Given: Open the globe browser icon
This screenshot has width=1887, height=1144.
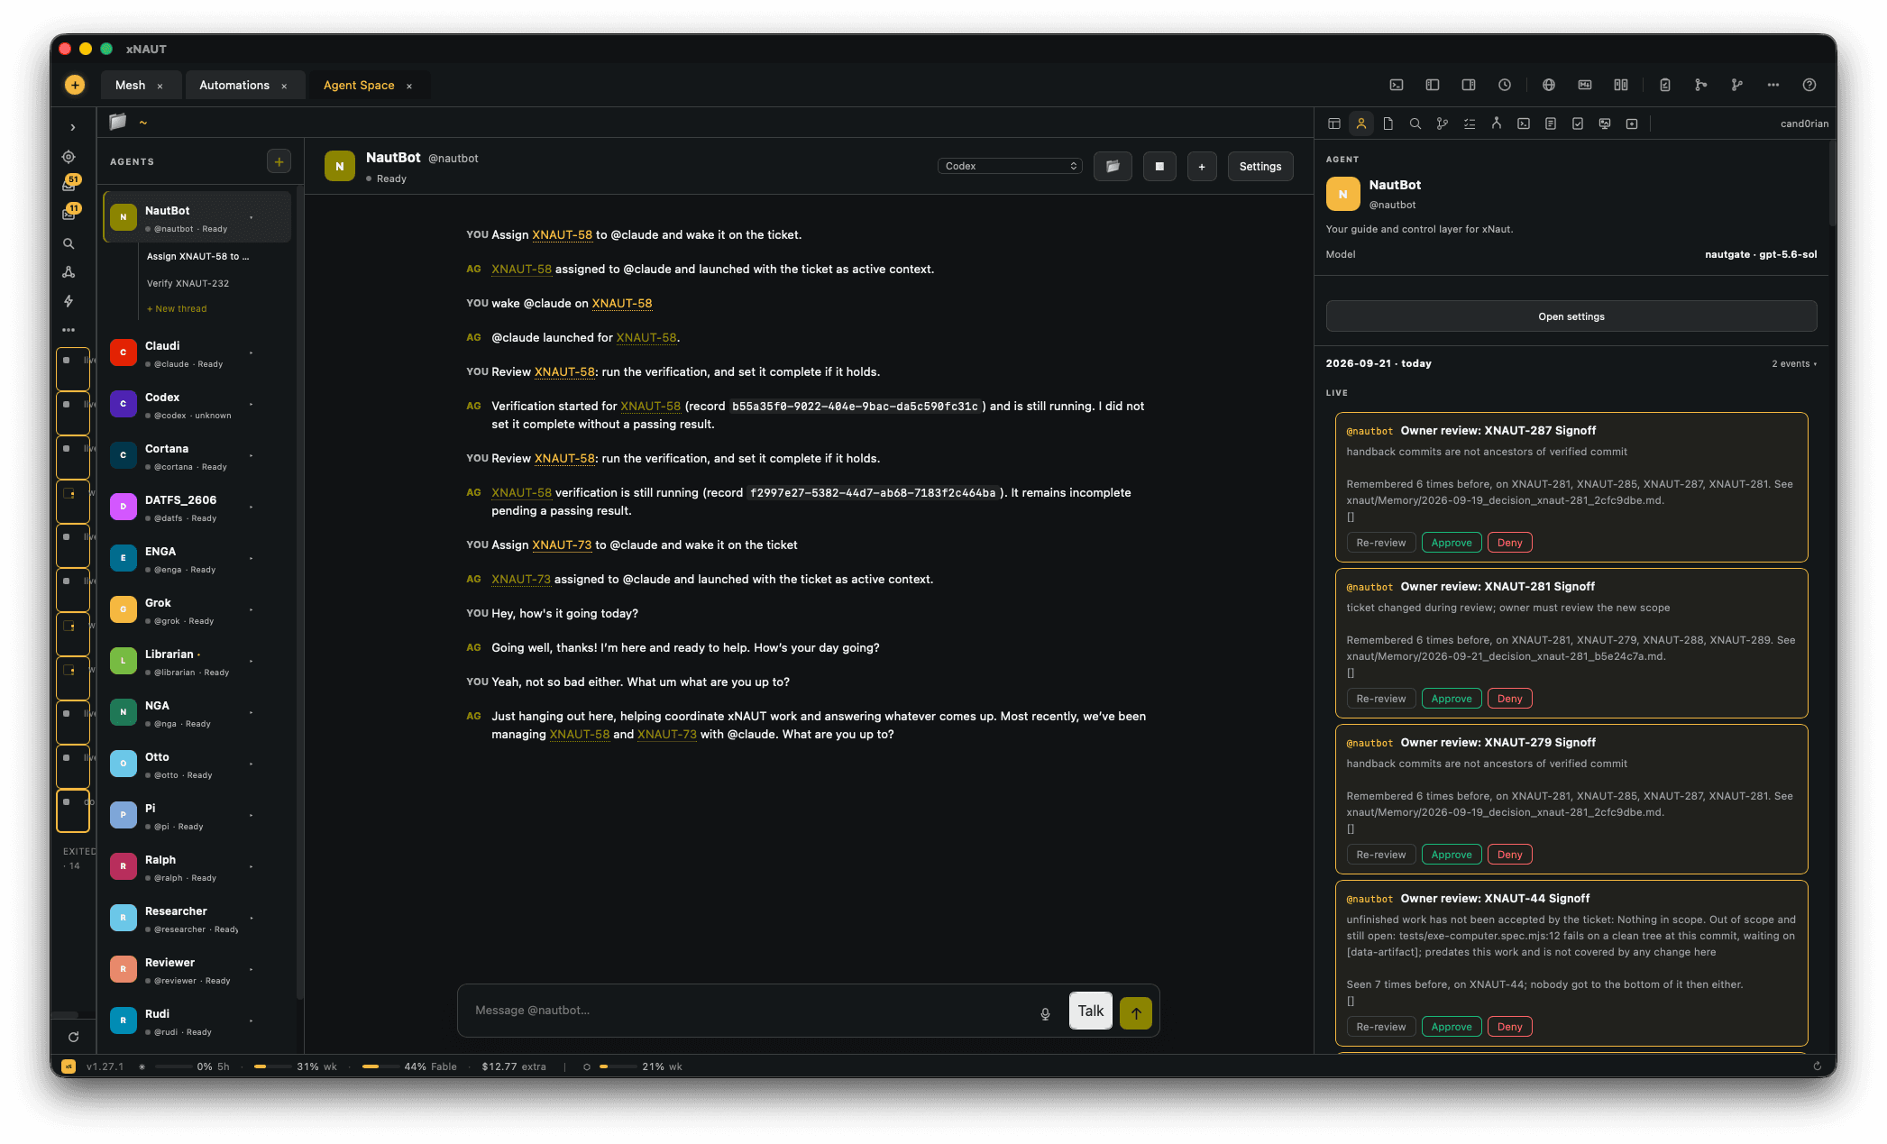Looking at the screenshot, I should [1549, 85].
